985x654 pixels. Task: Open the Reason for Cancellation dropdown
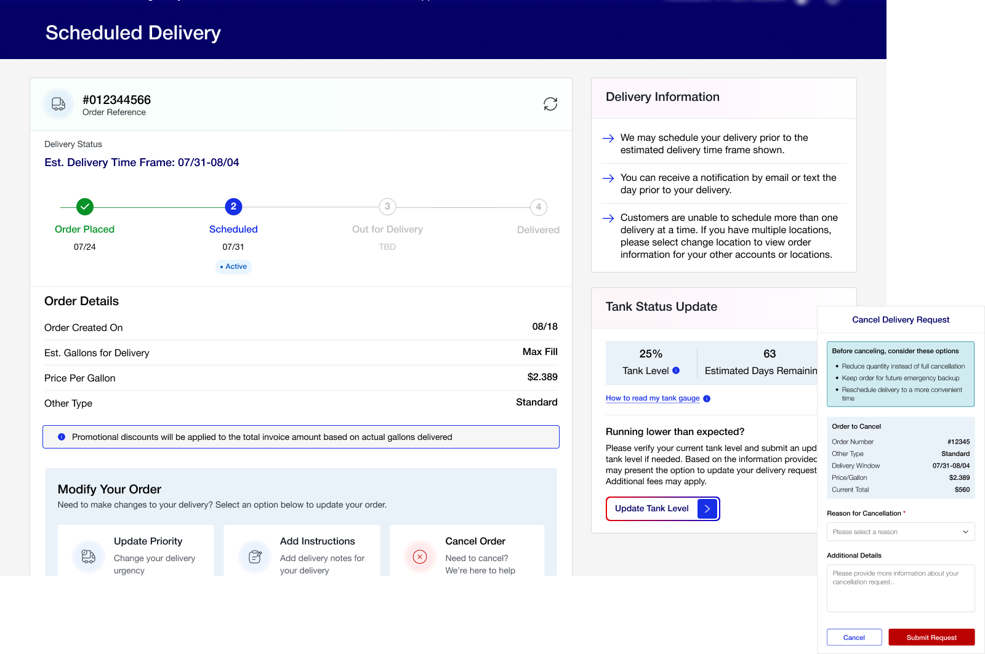coord(901,532)
